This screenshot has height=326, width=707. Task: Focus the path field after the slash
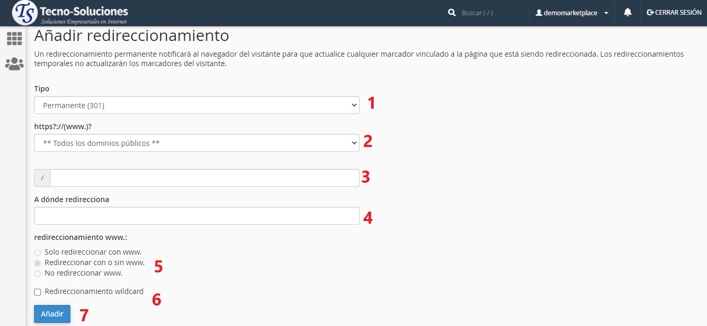[204, 178]
